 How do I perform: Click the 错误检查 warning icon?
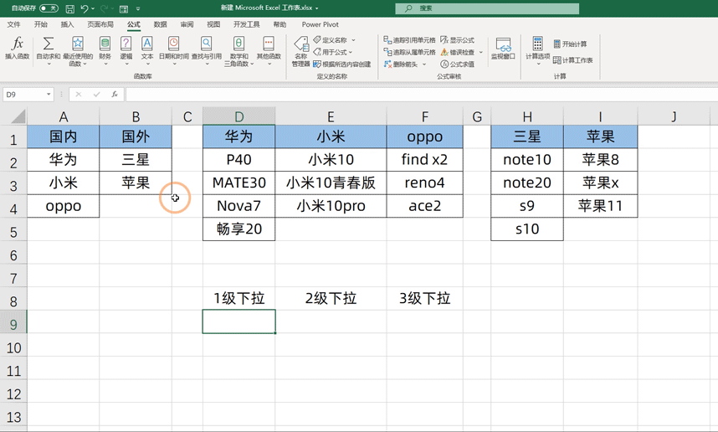point(444,52)
